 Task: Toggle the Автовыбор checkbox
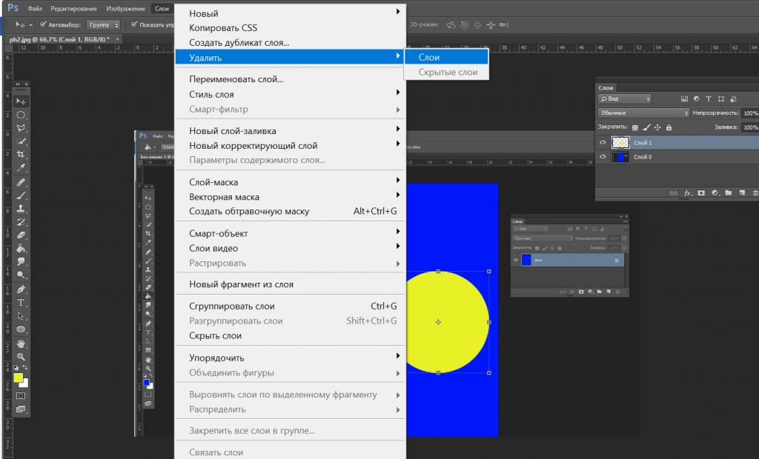pos(43,24)
